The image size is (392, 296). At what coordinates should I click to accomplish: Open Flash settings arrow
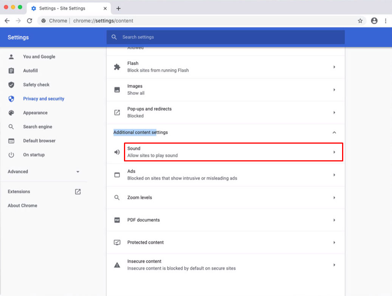pos(334,67)
